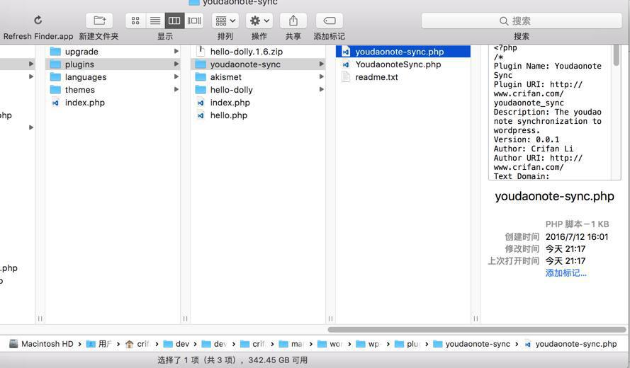Image resolution: width=630 pixels, height=368 pixels.
Task: Click the readme.txt document icon
Action: pyautogui.click(x=346, y=76)
